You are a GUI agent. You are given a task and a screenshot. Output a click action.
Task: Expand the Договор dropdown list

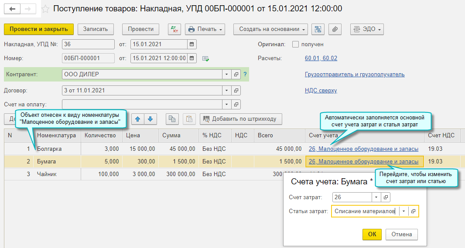pyautogui.click(x=226, y=91)
